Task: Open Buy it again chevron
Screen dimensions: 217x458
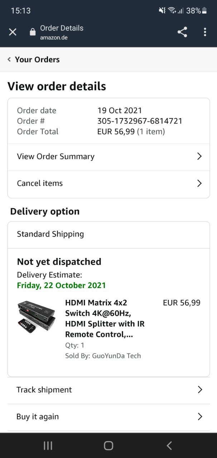Action: 200,416
